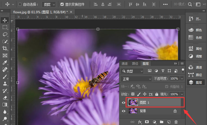Select the Move tool in the left toolbar

tap(5, 20)
